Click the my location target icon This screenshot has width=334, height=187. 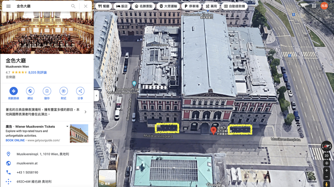[x=326, y=163]
